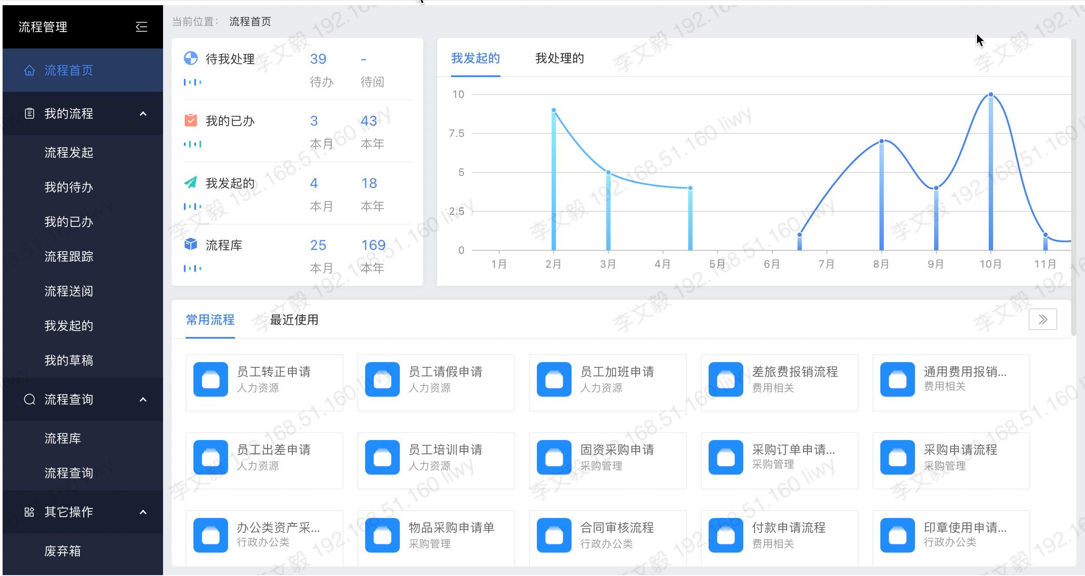The height and width of the screenshot is (576, 1085).
Task: Click the 员工请假申请 card icon
Action: 382,379
